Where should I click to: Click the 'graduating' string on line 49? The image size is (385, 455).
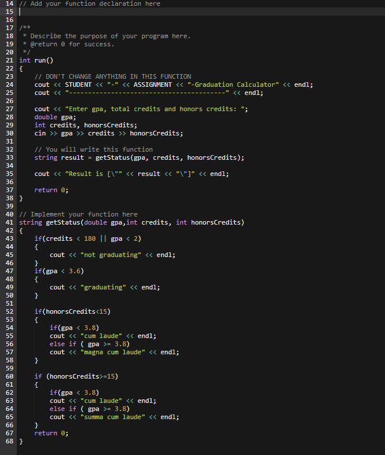coord(103,288)
